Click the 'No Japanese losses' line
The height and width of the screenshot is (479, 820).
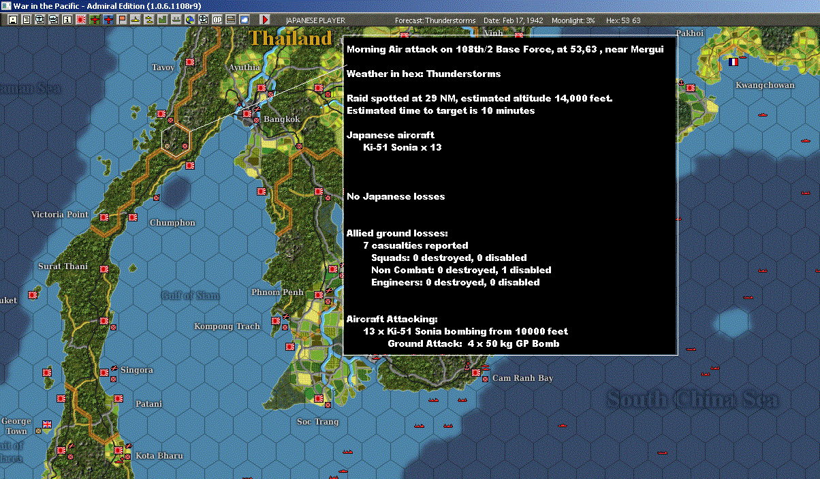(396, 196)
